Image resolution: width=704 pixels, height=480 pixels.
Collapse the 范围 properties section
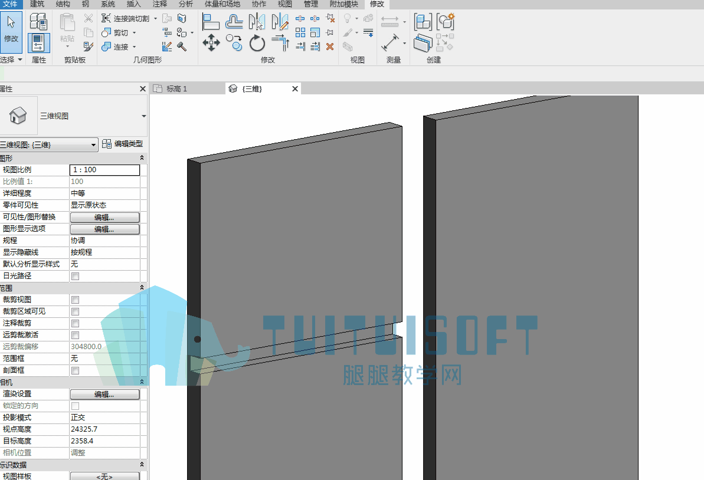pos(142,288)
